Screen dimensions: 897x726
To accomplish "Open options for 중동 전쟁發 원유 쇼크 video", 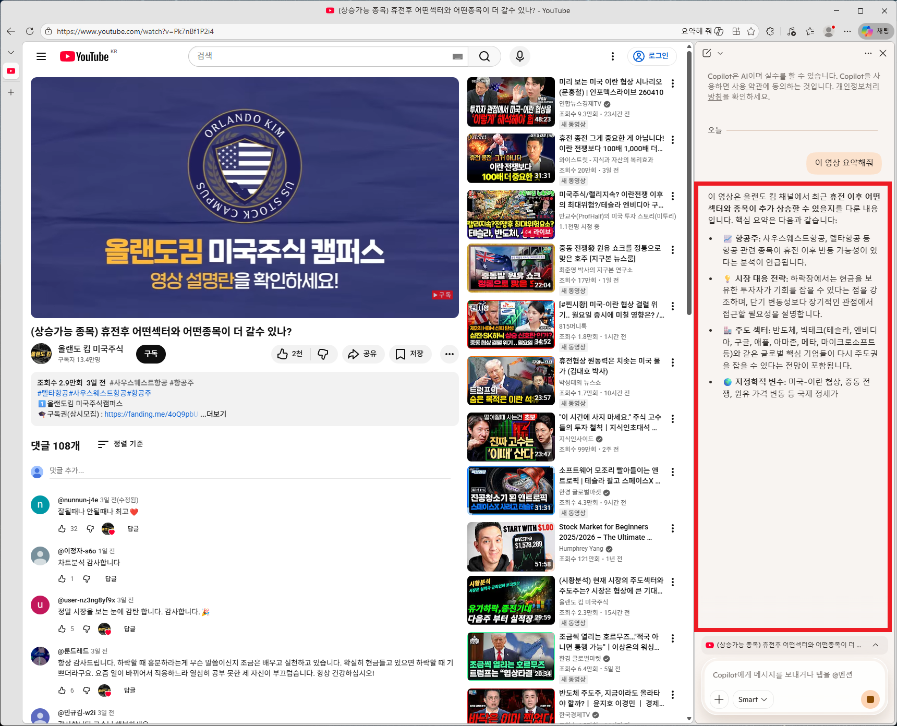I will point(673,250).
